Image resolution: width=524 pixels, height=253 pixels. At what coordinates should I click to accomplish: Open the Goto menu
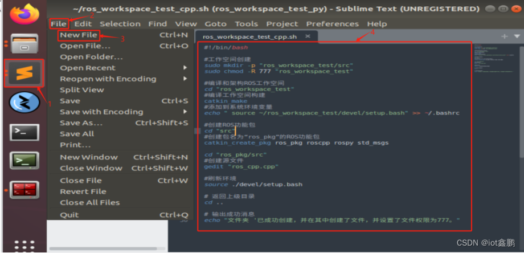coord(215,24)
